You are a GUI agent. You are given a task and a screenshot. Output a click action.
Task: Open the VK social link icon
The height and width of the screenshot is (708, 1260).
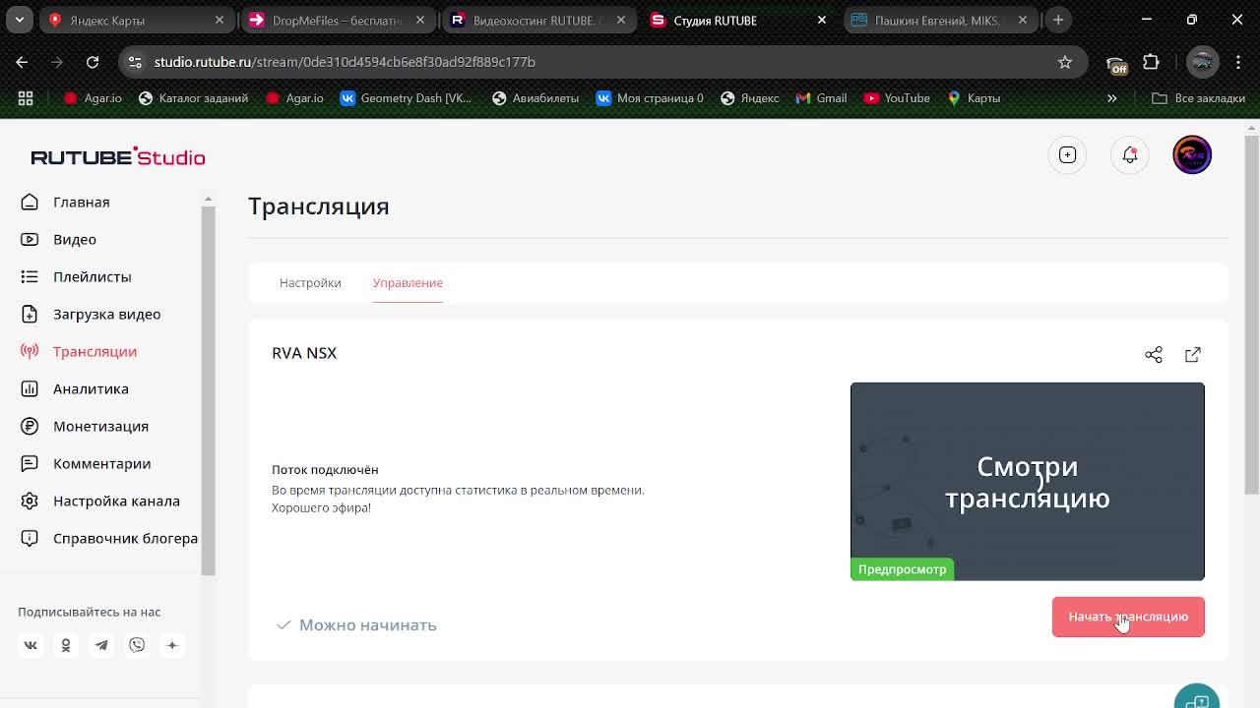pyautogui.click(x=31, y=645)
